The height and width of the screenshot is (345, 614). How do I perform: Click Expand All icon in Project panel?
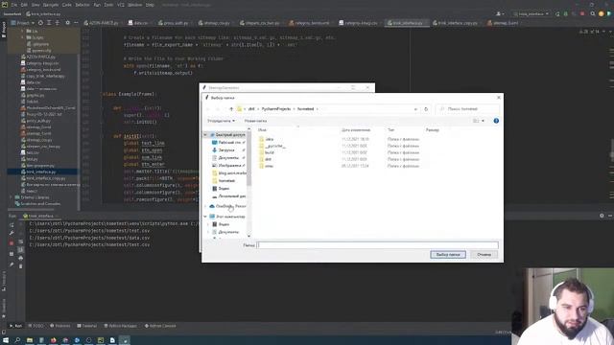[49, 23]
